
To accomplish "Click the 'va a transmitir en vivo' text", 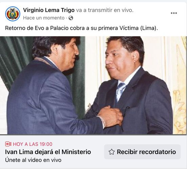I will (x=105, y=10).
